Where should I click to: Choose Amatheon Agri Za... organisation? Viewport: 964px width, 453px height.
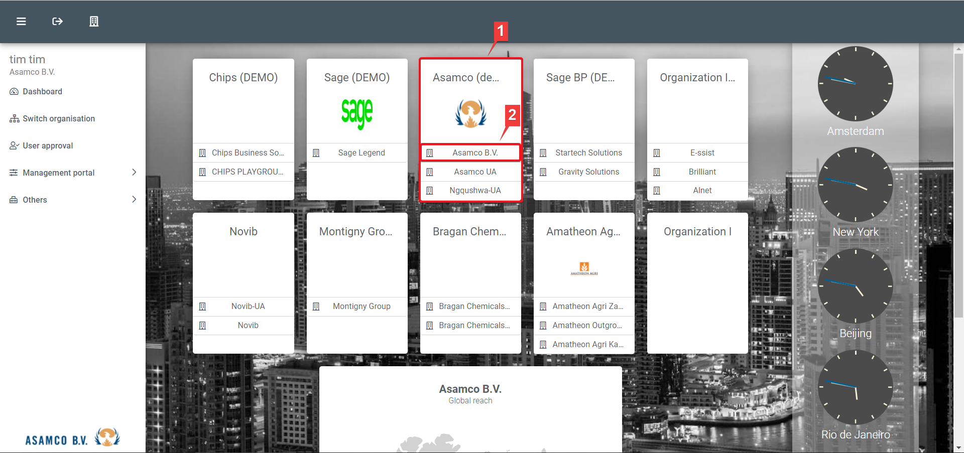click(584, 306)
